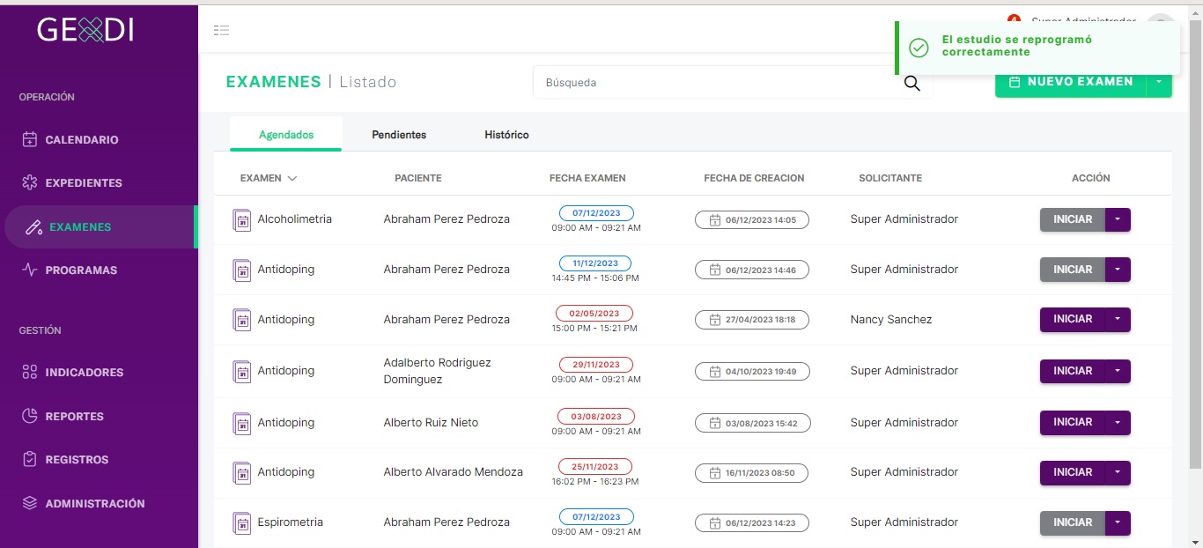Click exam icon in Alberto Ruiz Nieto row
The width and height of the screenshot is (1203, 548).
(x=241, y=423)
